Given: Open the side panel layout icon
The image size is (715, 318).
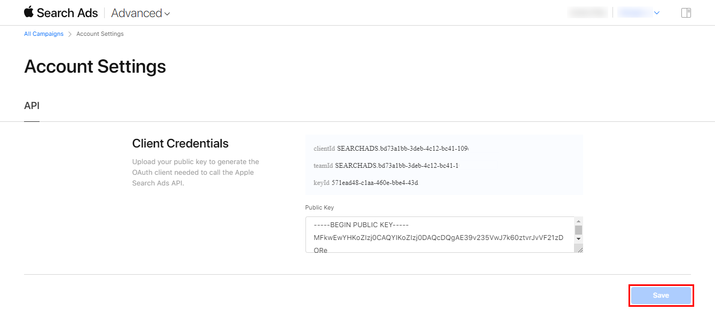Looking at the screenshot, I should point(686,13).
